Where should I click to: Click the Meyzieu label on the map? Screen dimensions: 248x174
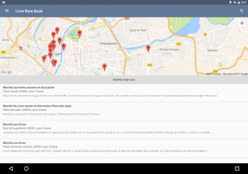(212, 50)
